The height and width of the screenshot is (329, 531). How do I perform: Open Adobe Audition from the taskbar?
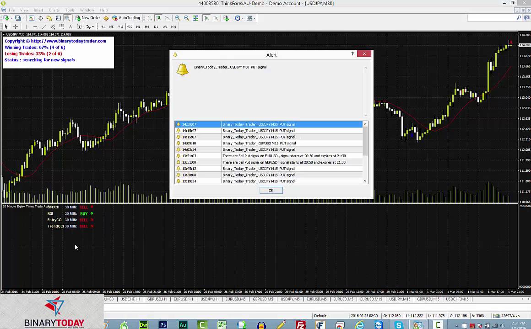coord(183,324)
